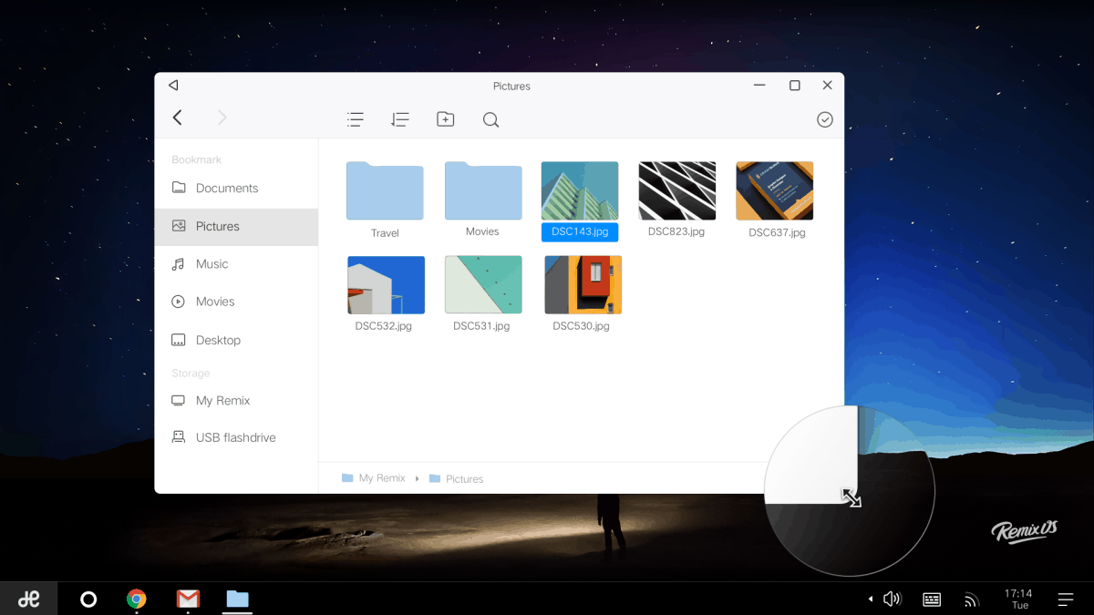Go back to previous folder
The width and height of the screenshot is (1094, 615).
click(x=178, y=118)
